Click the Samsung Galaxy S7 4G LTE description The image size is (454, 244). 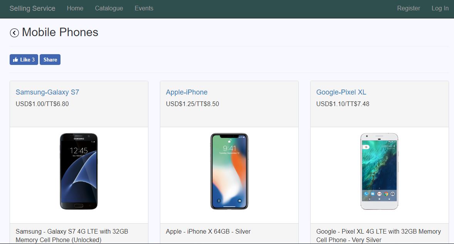pos(72,236)
